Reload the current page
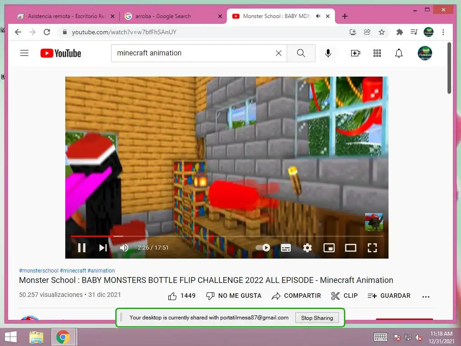Screen dimensions: 461x346 click(x=47, y=32)
